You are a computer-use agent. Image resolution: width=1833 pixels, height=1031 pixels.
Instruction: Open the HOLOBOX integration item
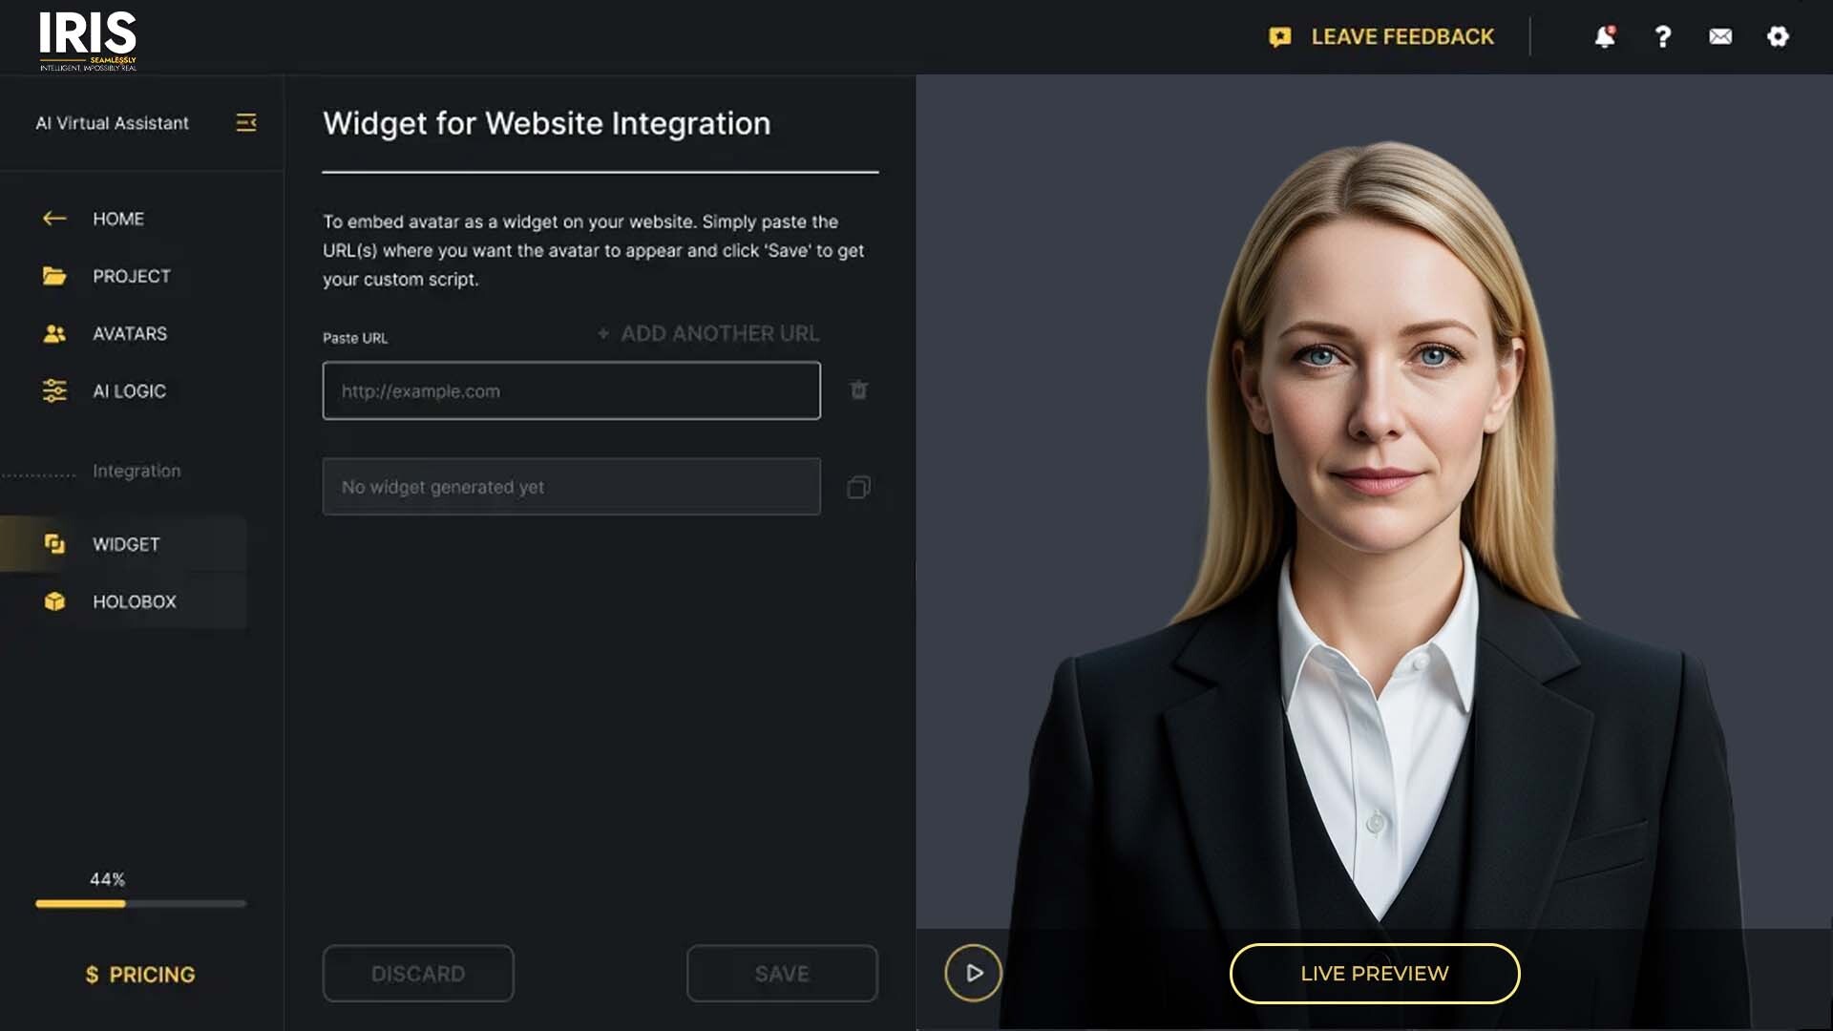pyautogui.click(x=134, y=601)
